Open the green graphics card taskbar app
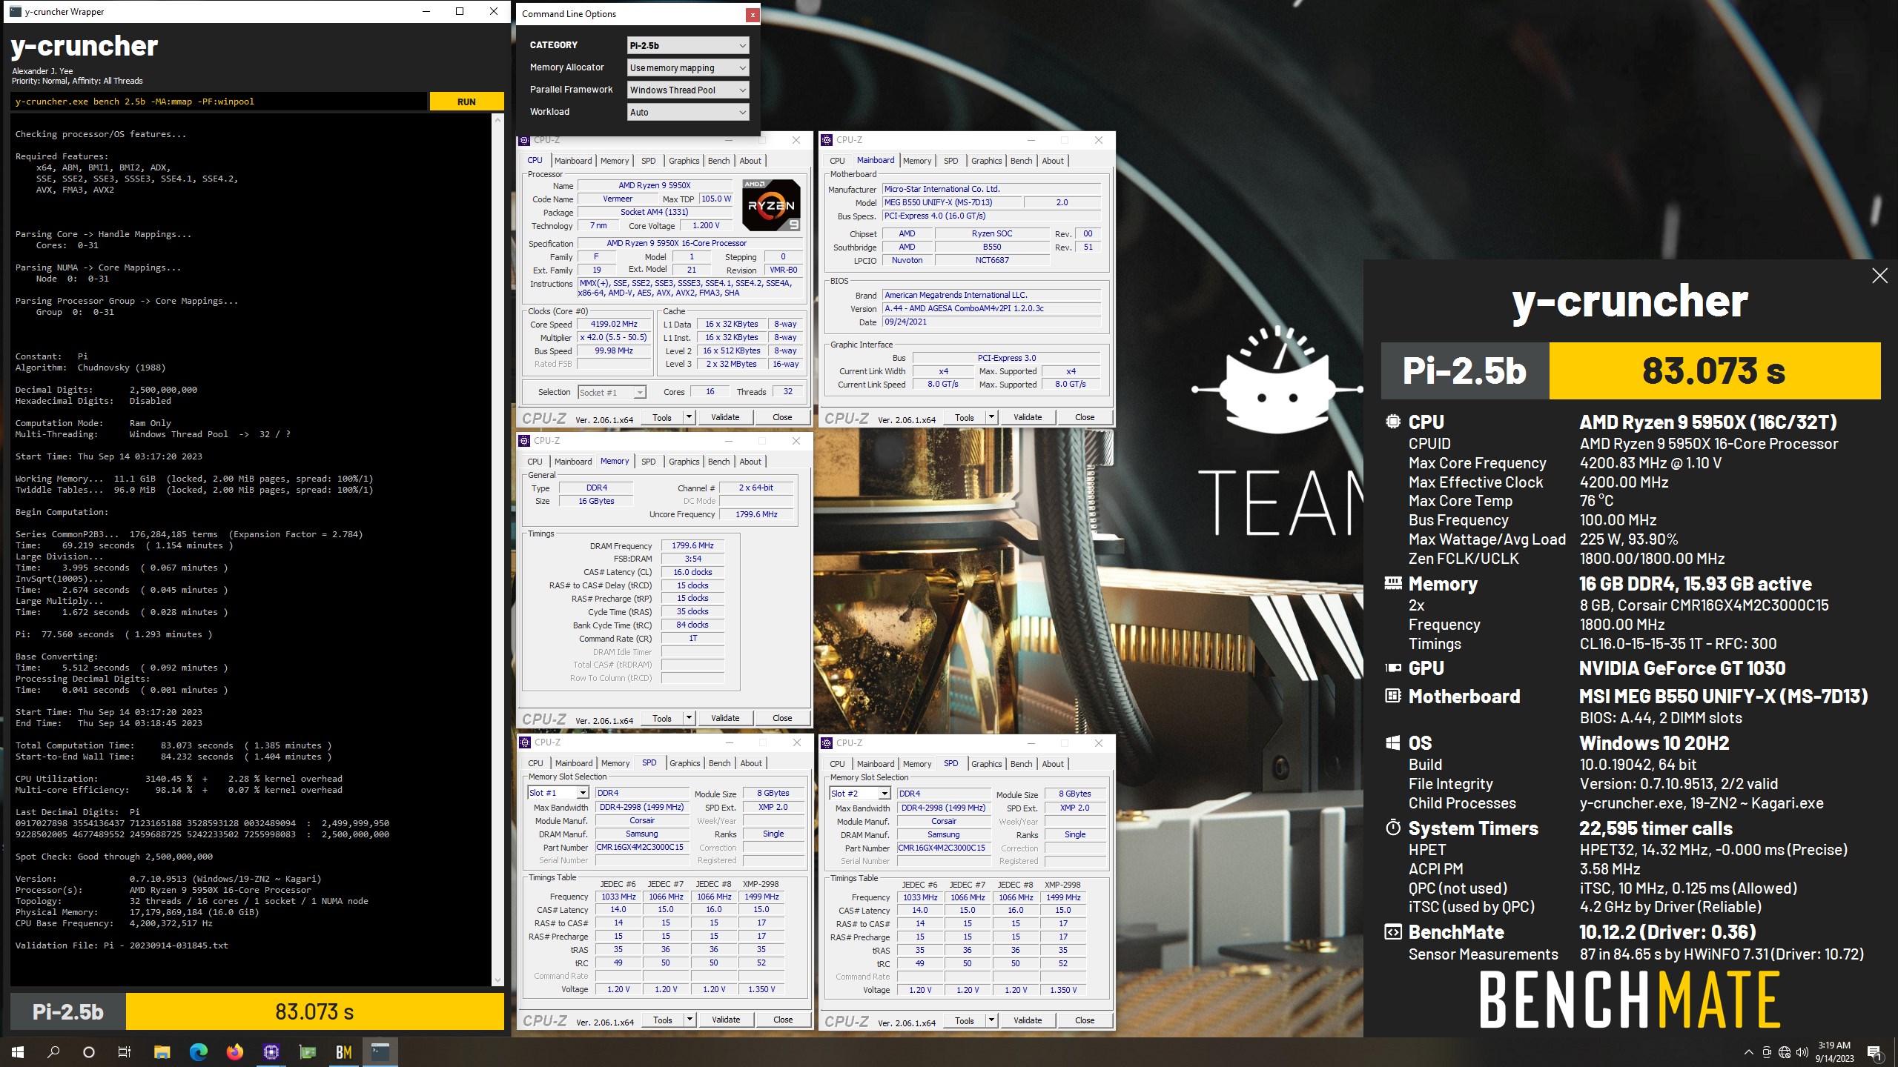This screenshot has height=1067, width=1898. [x=307, y=1051]
